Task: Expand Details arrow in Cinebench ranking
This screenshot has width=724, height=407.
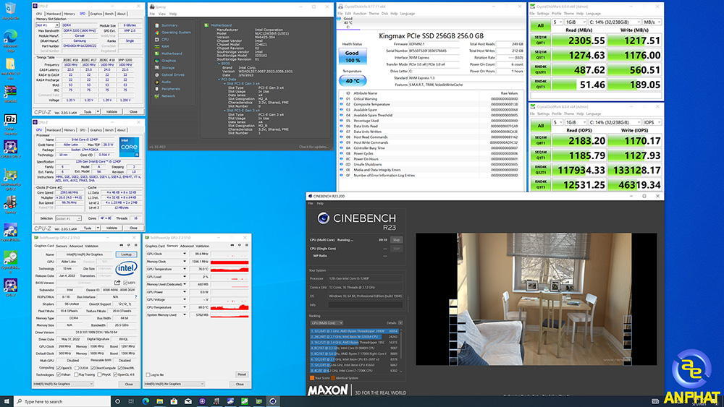Action: pyautogui.click(x=400, y=322)
